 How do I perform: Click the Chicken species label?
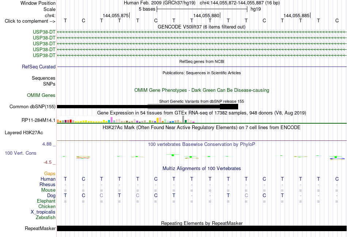point(47,206)
